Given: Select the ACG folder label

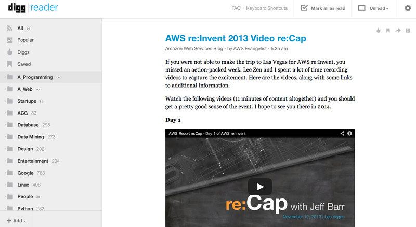Looking at the screenshot, I should pos(22,113).
